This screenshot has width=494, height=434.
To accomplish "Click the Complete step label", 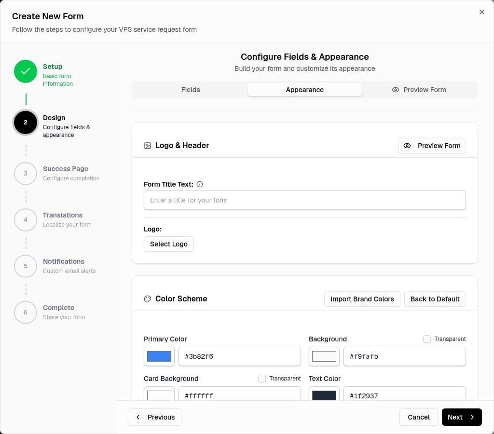I will pyautogui.click(x=58, y=308).
